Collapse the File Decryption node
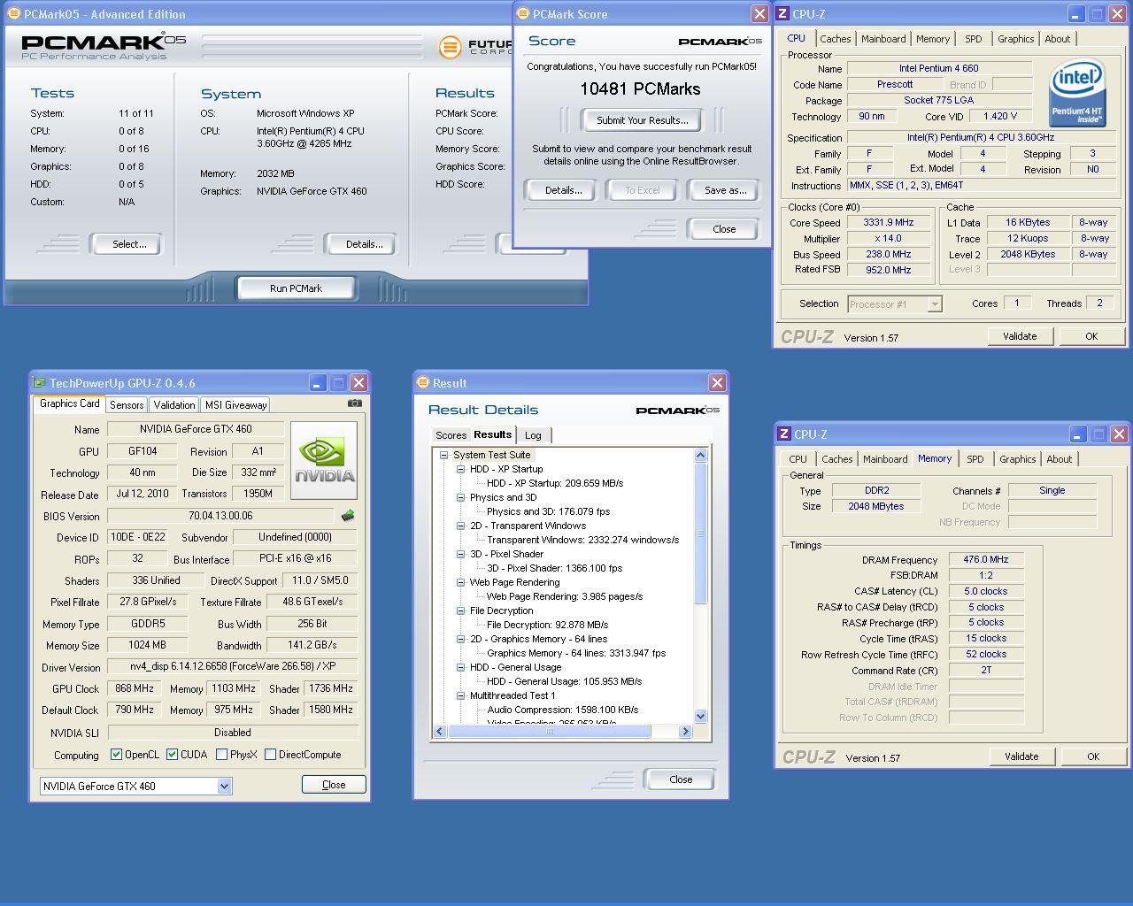 pos(460,610)
